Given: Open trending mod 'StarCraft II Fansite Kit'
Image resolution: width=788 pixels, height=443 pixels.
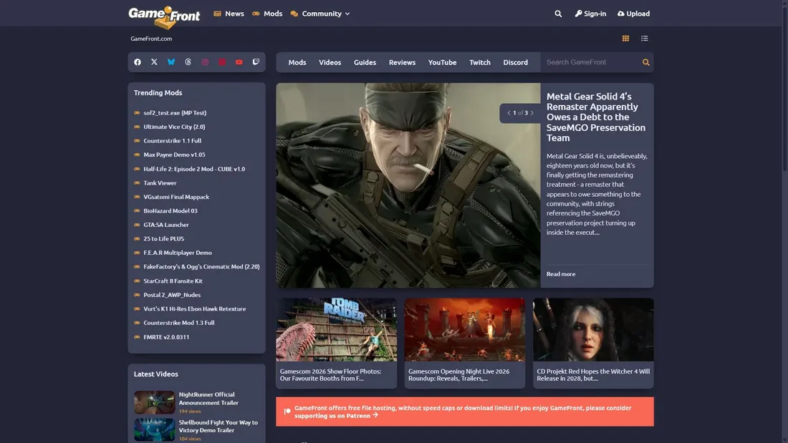Looking at the screenshot, I should pyautogui.click(x=173, y=281).
